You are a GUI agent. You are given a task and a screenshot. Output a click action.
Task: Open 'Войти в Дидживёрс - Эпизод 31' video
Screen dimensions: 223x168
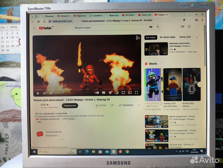point(157,136)
